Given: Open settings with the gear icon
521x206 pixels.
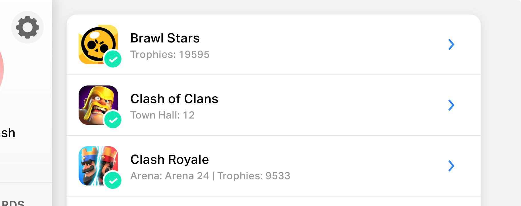Looking at the screenshot, I should pos(27,27).
